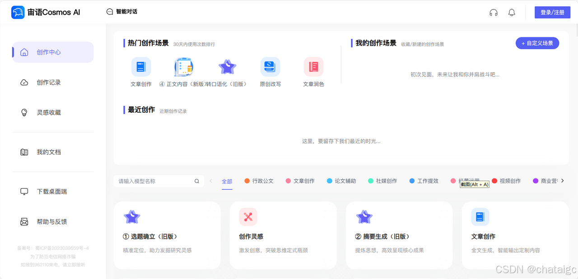Open 智能对话 in the top navigation

coord(122,12)
